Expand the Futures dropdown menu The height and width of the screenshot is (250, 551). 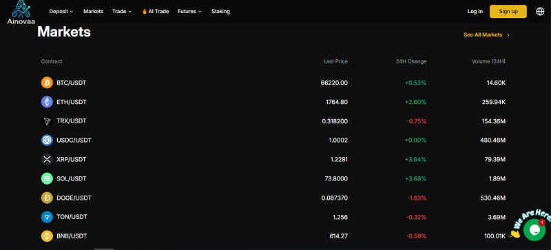(x=189, y=11)
